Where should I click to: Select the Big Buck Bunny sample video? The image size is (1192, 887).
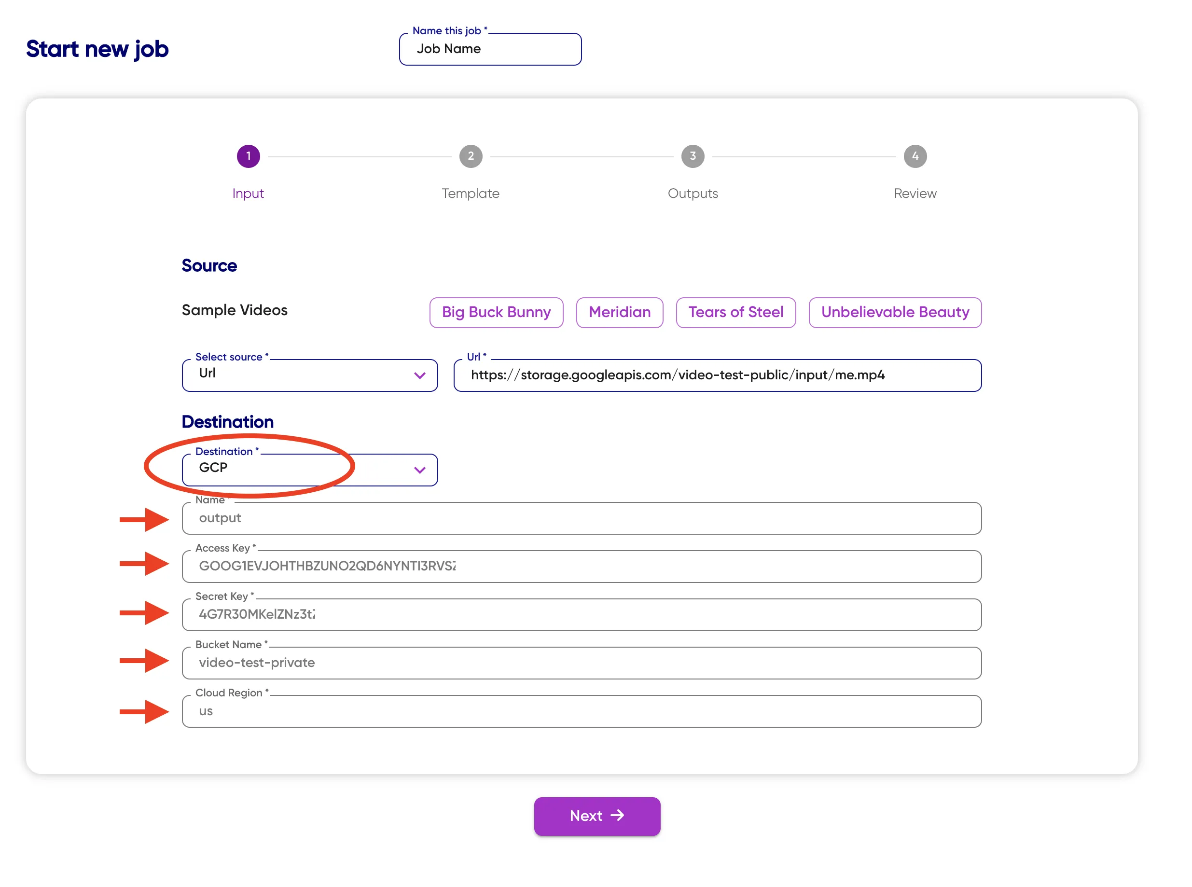pos(496,312)
